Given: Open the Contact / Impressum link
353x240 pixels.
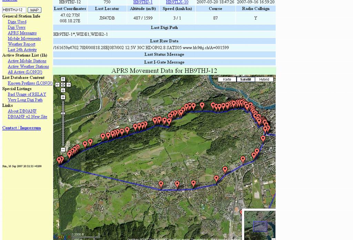Looking at the screenshot, I should pos(21,128).
